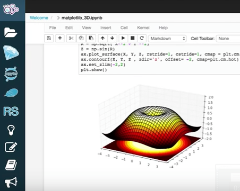Select the RS icon in the sidebar

pos(11,111)
